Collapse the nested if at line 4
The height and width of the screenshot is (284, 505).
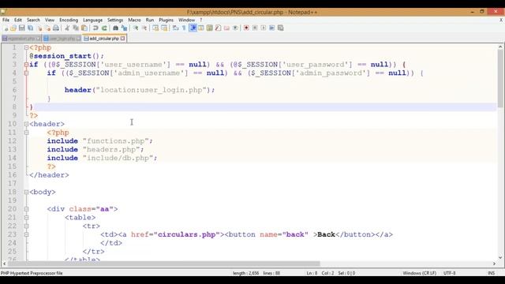[x=26, y=73]
